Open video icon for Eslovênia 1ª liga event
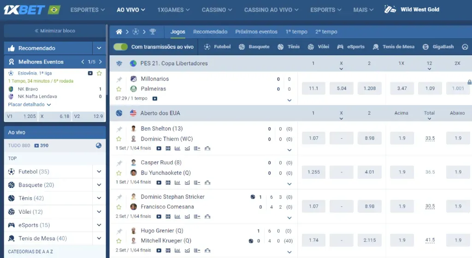 point(90,73)
